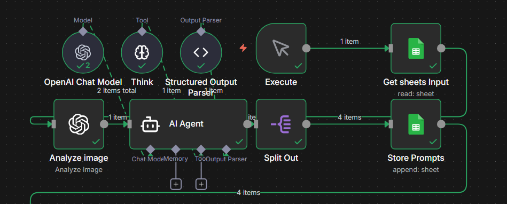Click the 'OpenAI Chat Model' label
Image resolution: width=507 pixels, height=204 pixels.
83,82
